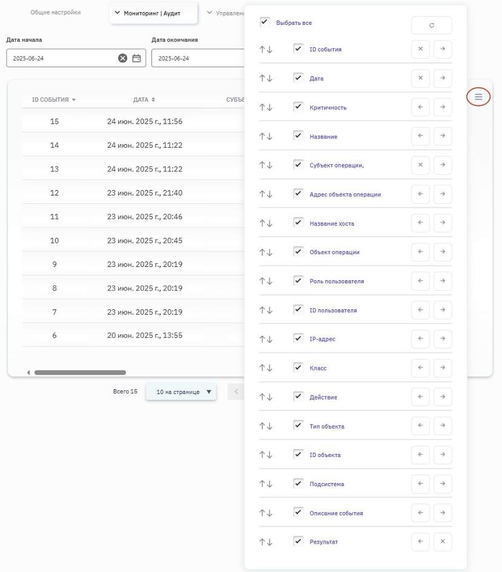
Task: Expand the Мониторинг | Аудит menu
Action: click(x=154, y=13)
